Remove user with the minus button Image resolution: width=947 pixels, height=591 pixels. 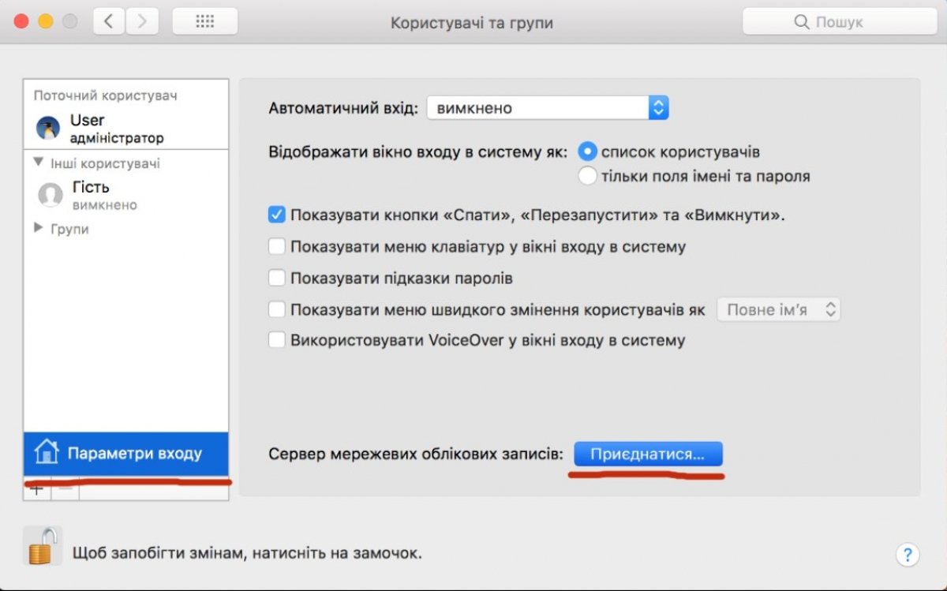coord(66,488)
